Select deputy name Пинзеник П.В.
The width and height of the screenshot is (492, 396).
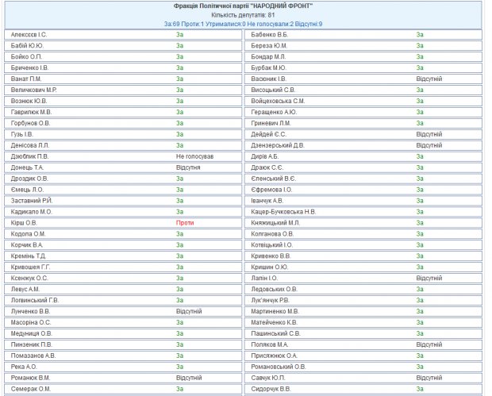click(x=32, y=344)
